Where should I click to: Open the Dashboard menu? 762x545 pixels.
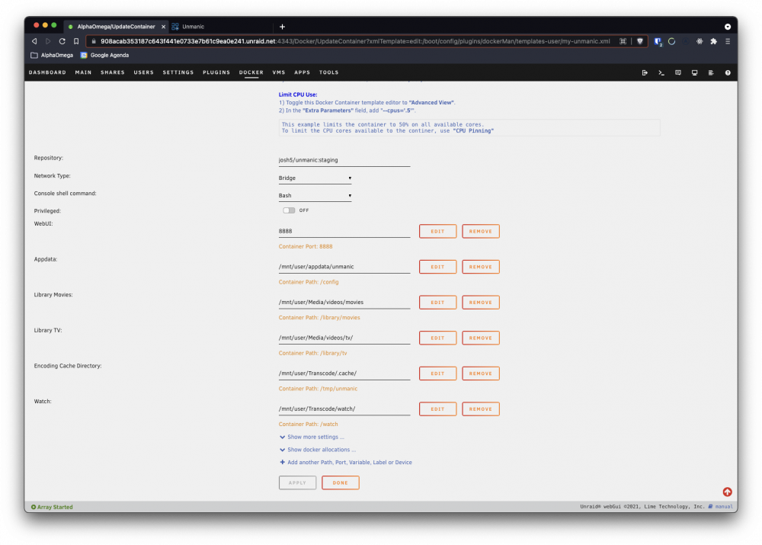47,72
